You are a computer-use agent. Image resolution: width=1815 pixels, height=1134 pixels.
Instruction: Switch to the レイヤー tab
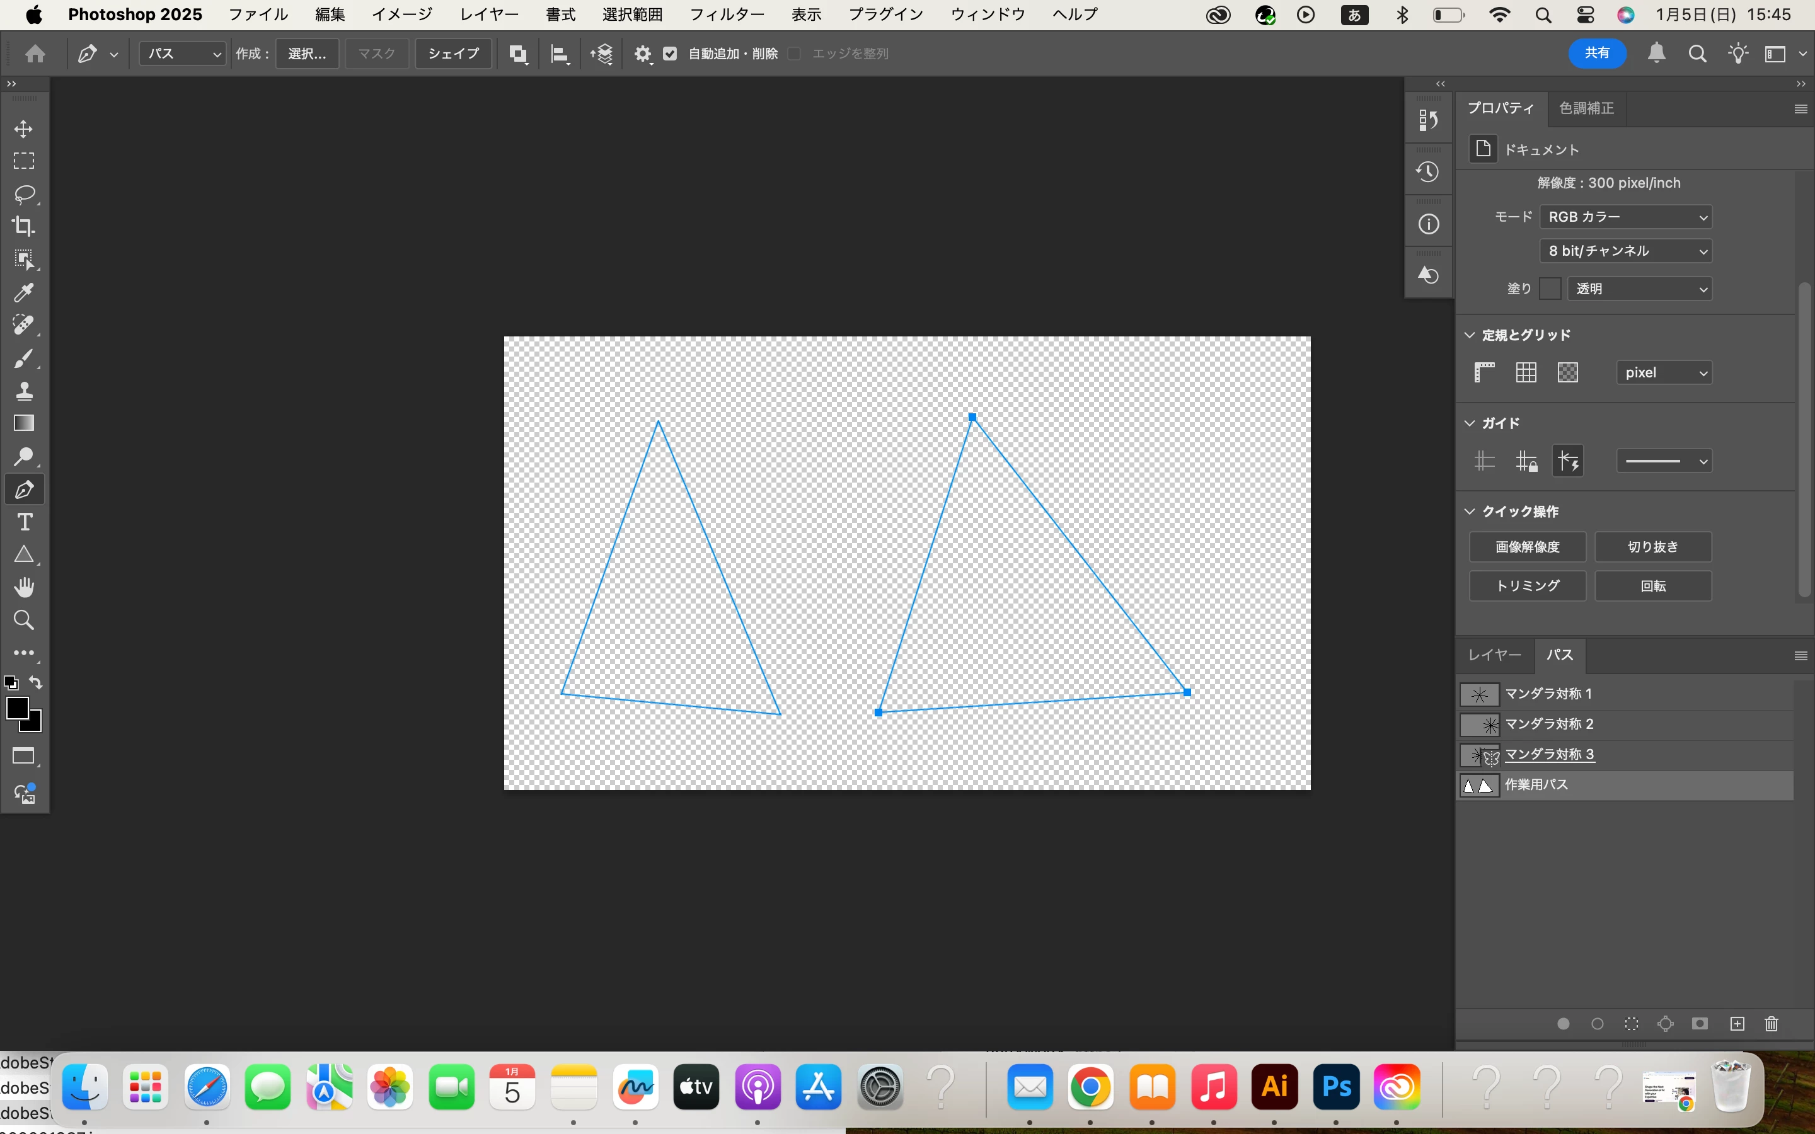tap(1494, 655)
